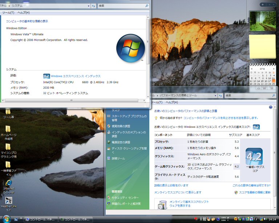Click コンピュータのパフォーマンスを向上させる方法を表示します link
279x223 pixels.
221,118
